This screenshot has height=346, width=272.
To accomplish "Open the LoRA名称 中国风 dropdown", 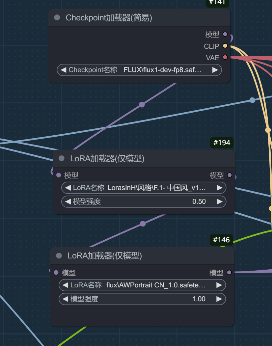I will coord(144,188).
